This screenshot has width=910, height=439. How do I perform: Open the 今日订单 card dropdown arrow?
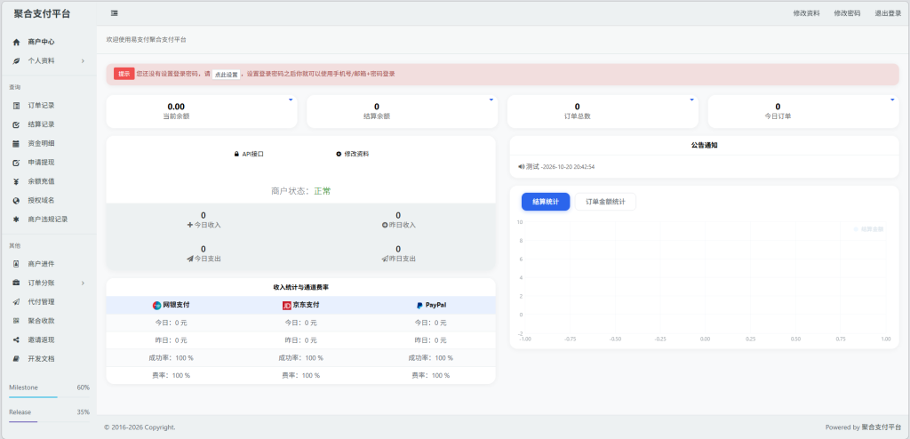pyautogui.click(x=892, y=100)
